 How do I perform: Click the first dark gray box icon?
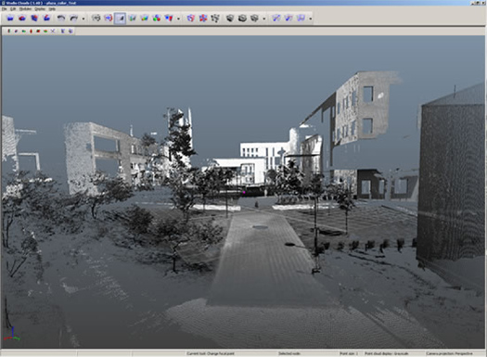(230, 19)
